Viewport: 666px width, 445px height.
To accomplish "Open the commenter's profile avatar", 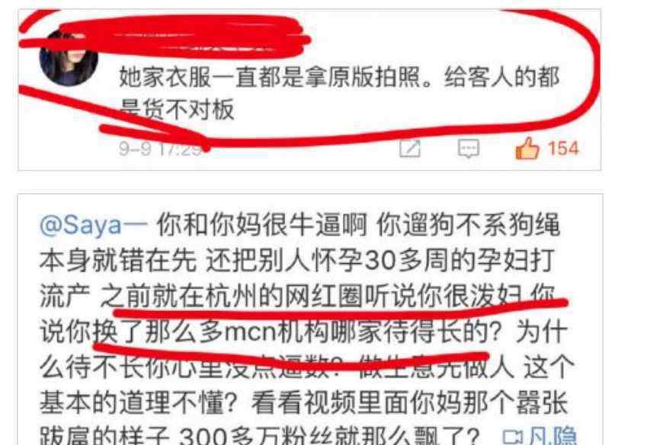I will 69,59.
